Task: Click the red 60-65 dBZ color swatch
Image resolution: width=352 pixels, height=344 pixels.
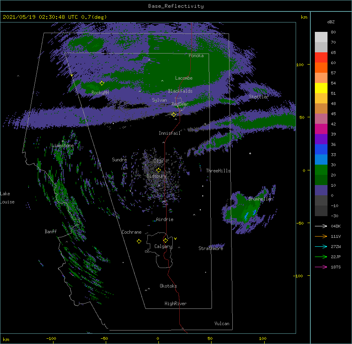Action: [x=321, y=57]
